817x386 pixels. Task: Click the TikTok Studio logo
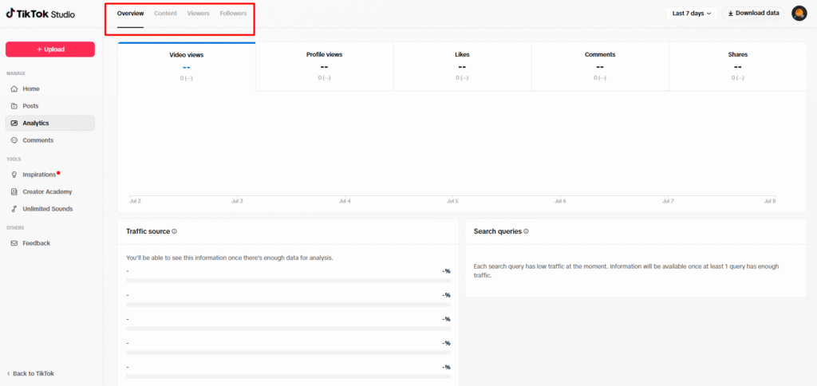coord(41,14)
